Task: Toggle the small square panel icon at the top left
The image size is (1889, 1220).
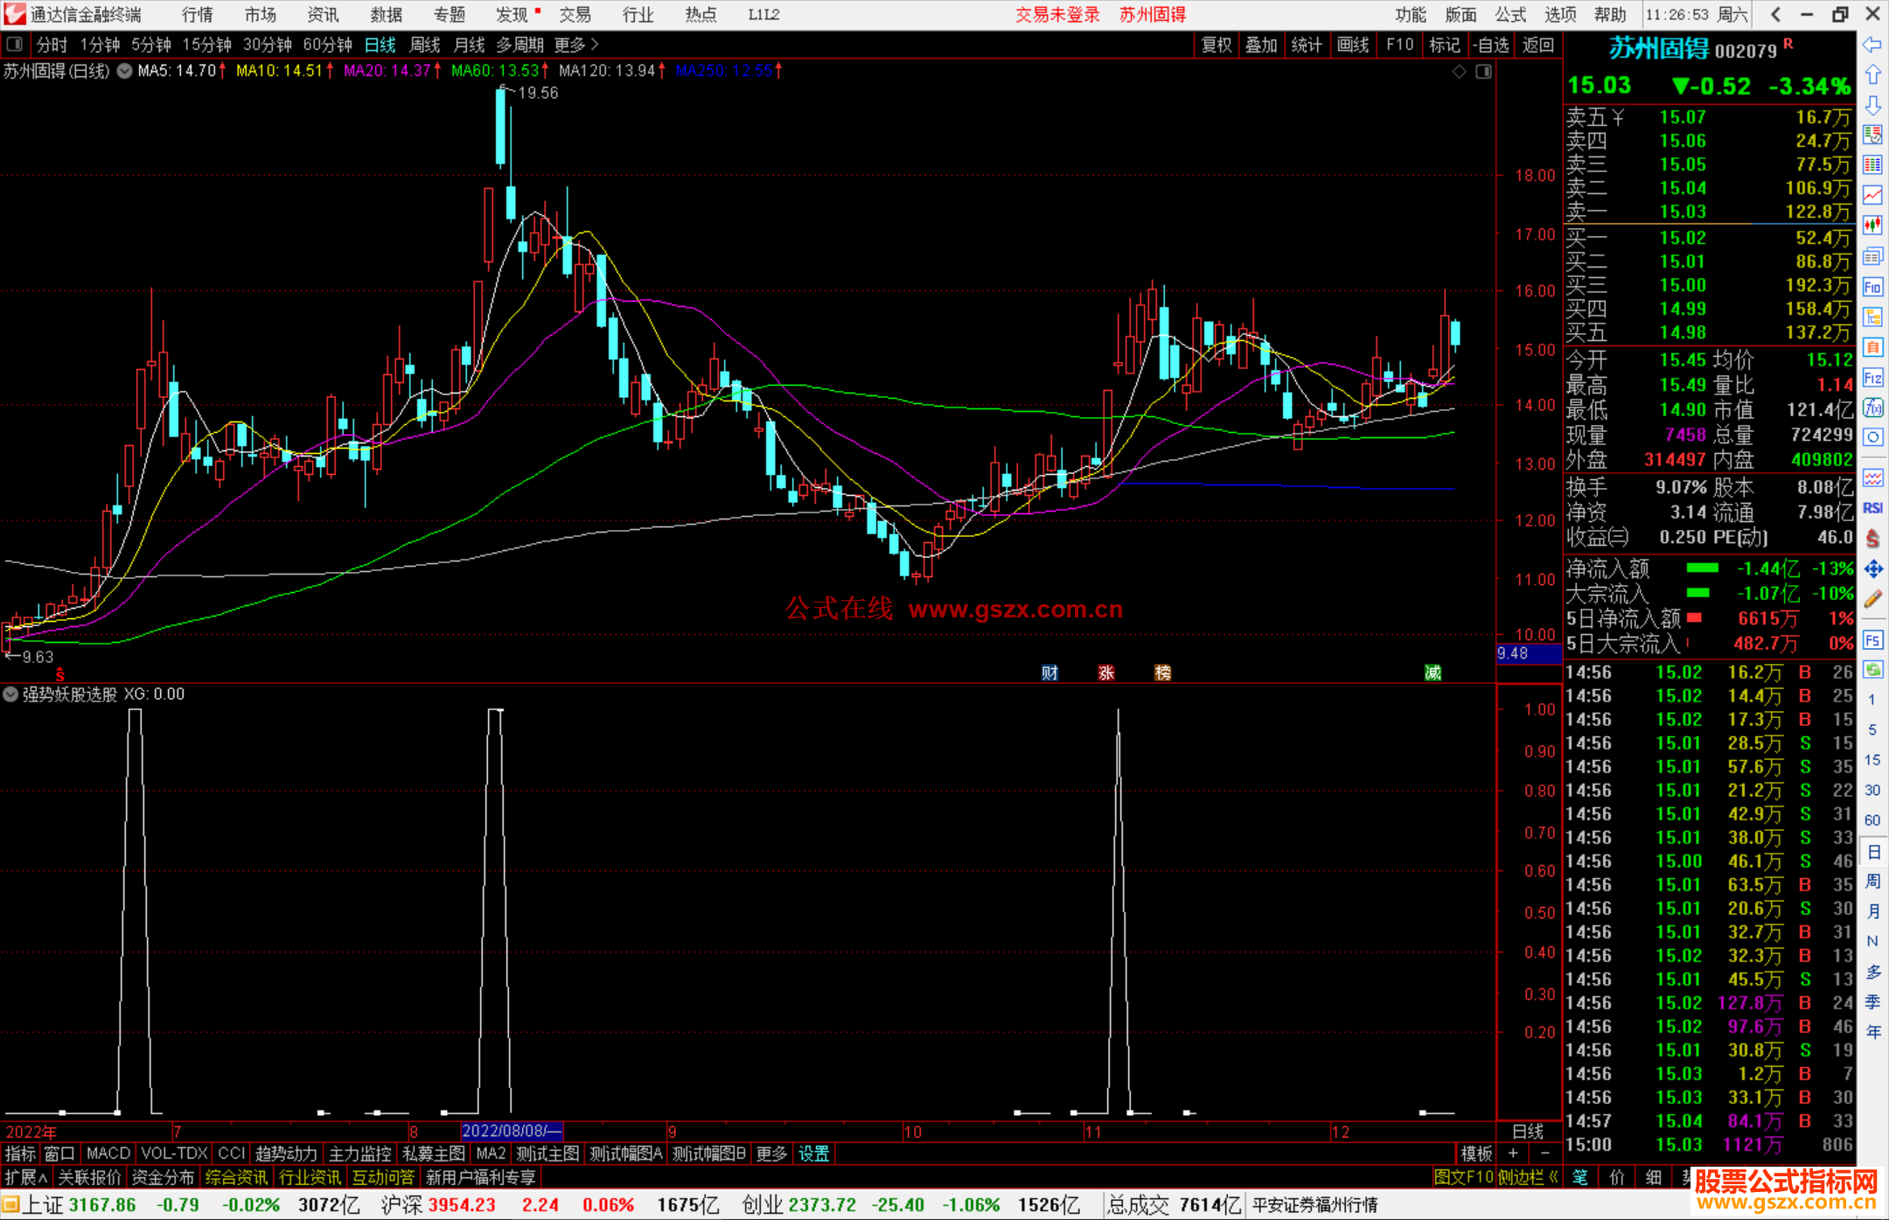Action: 14,45
